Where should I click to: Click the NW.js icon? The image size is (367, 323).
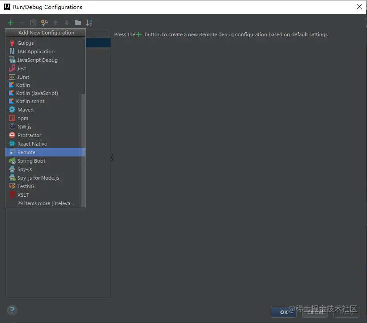(12, 126)
